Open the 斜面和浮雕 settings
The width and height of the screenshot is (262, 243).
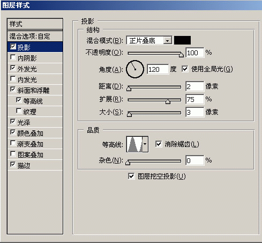pyautogui.click(x=35, y=90)
